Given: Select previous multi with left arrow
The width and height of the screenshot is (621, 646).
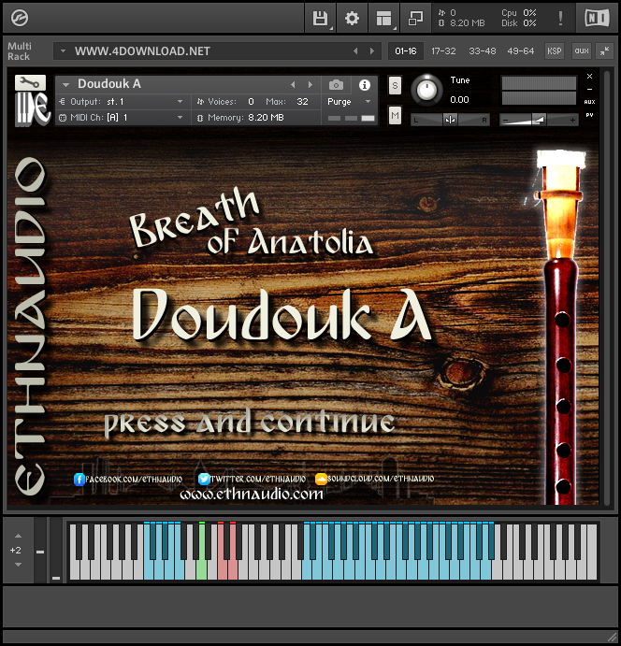Looking at the screenshot, I should click(x=355, y=51).
